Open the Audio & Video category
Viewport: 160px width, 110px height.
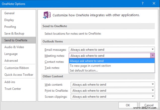pyautogui.click(x=19, y=47)
